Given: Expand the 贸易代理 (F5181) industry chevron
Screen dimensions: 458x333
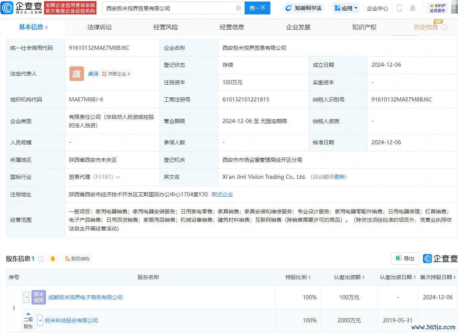Looking at the screenshot, I should (x=118, y=177).
